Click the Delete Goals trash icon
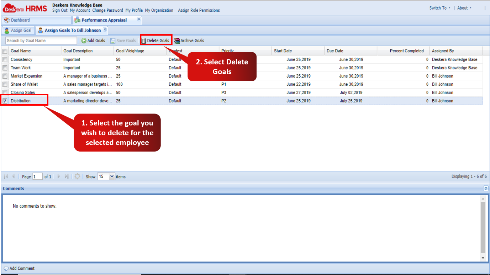Viewport: 490px width, 275px height. pyautogui.click(x=144, y=41)
